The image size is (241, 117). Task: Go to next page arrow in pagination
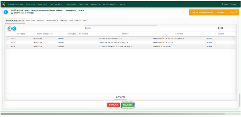[x=233, y=28]
